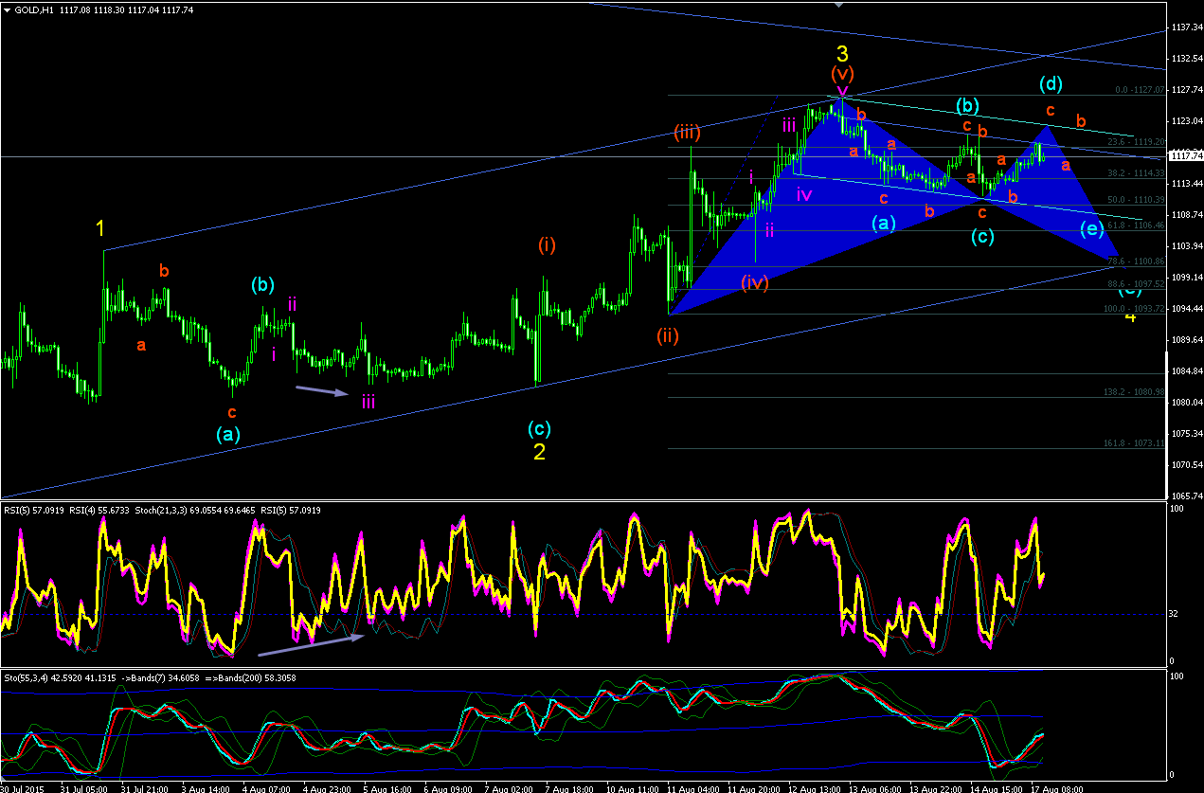Click price scale value 1123.04
This screenshot has width=1204, height=793.
pos(1186,121)
